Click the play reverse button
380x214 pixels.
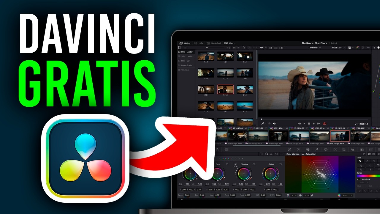(x=304, y=123)
